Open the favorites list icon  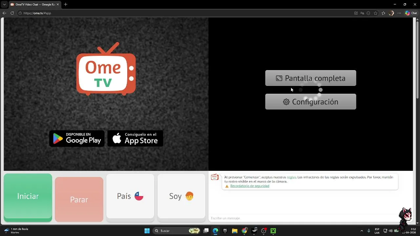point(383,13)
